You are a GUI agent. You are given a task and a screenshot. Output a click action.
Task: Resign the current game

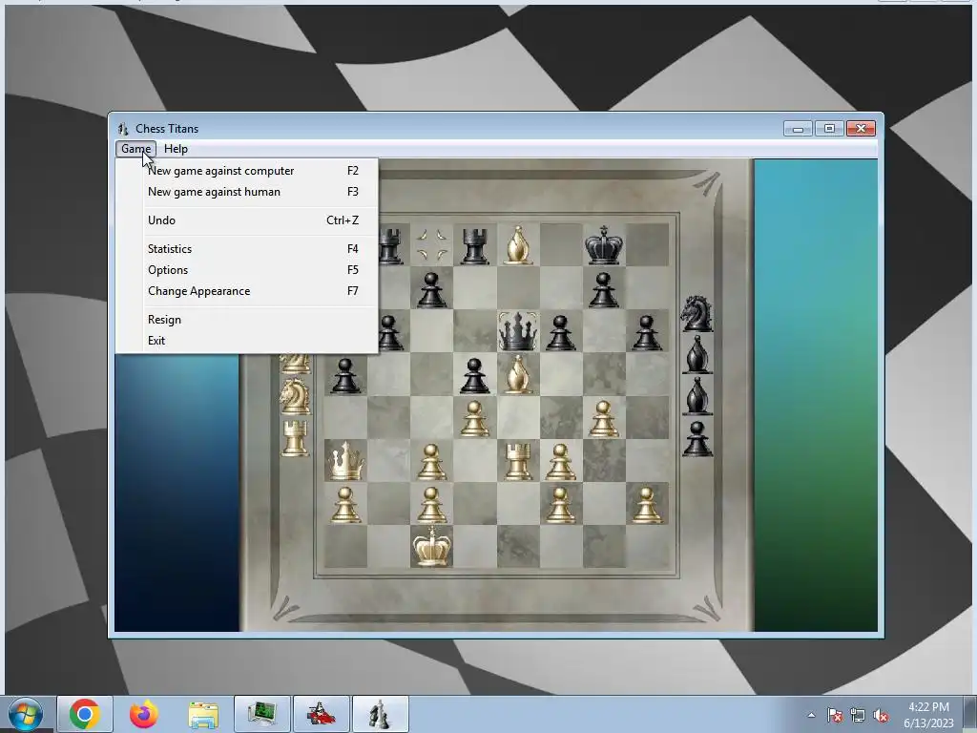pyautogui.click(x=247, y=320)
